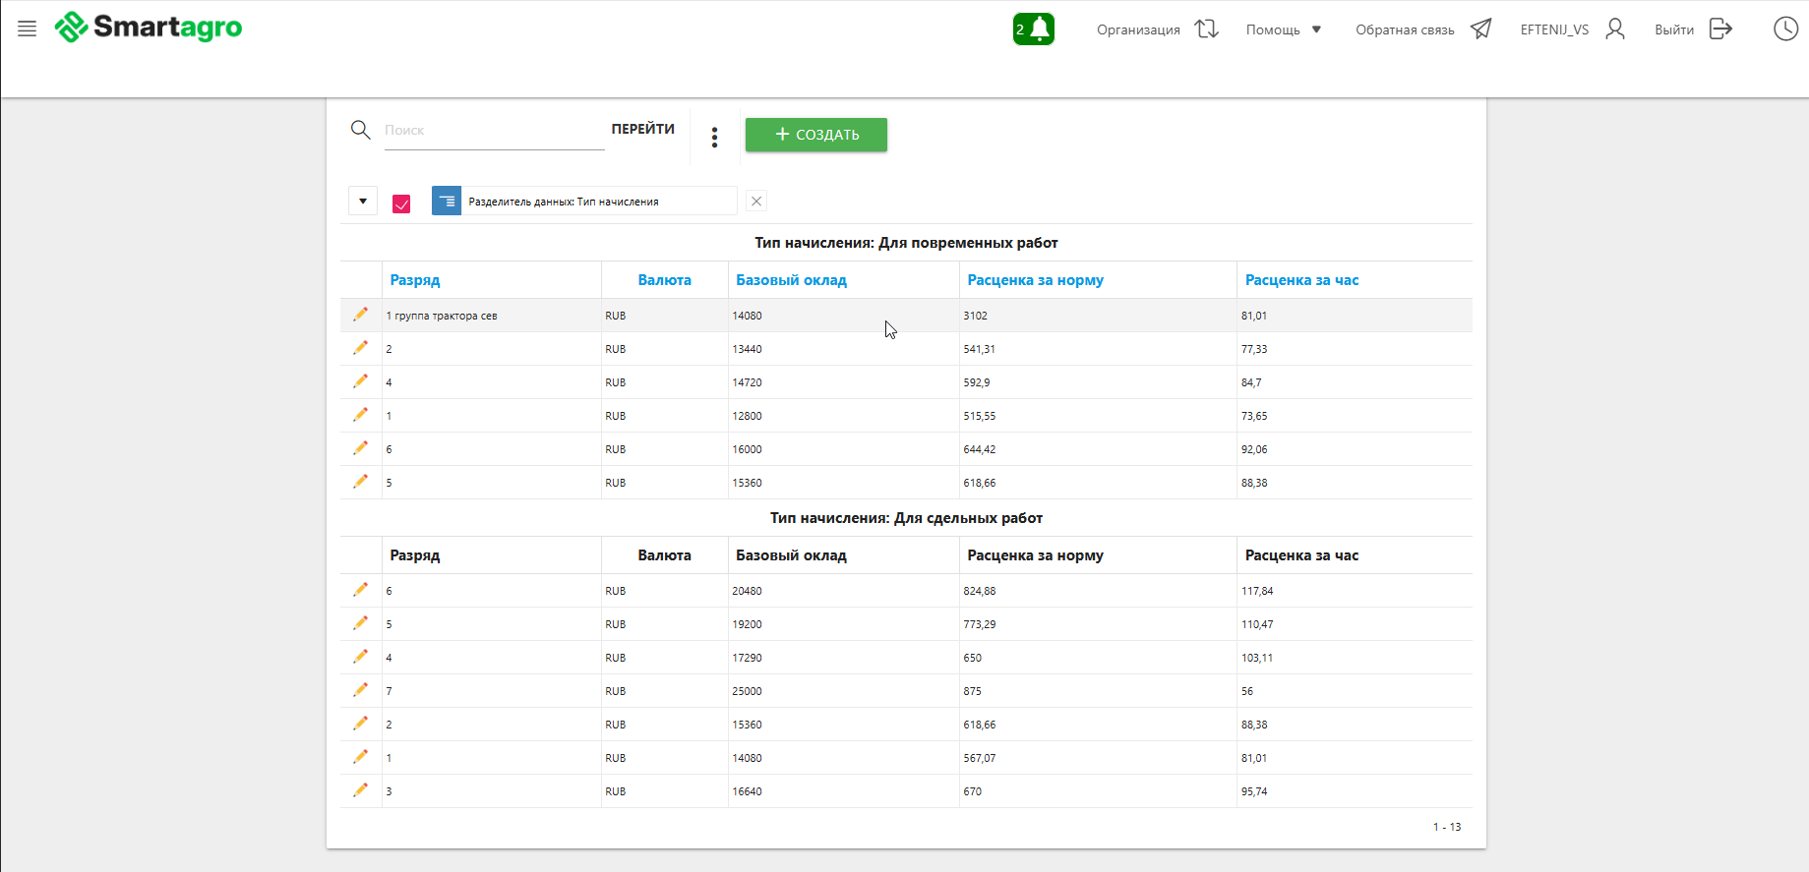Click the Smartagro logo
1809x872 pixels.
pyautogui.click(x=149, y=28)
